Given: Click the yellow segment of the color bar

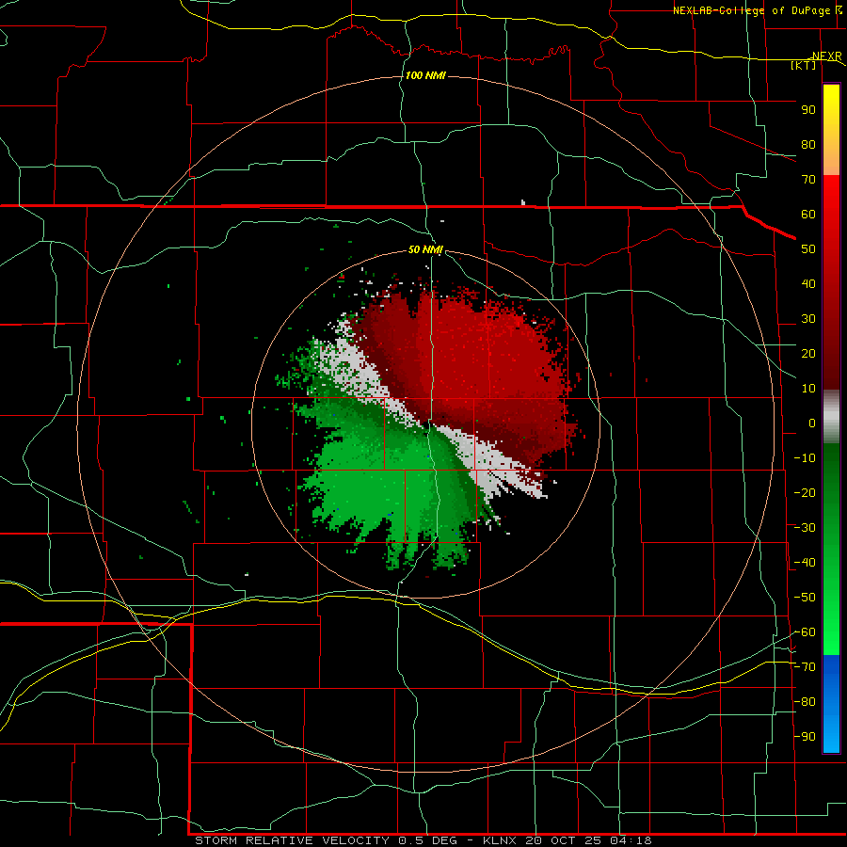Looking at the screenshot, I should 831,130.
